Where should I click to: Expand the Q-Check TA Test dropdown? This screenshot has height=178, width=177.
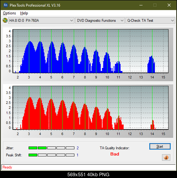(151, 21)
